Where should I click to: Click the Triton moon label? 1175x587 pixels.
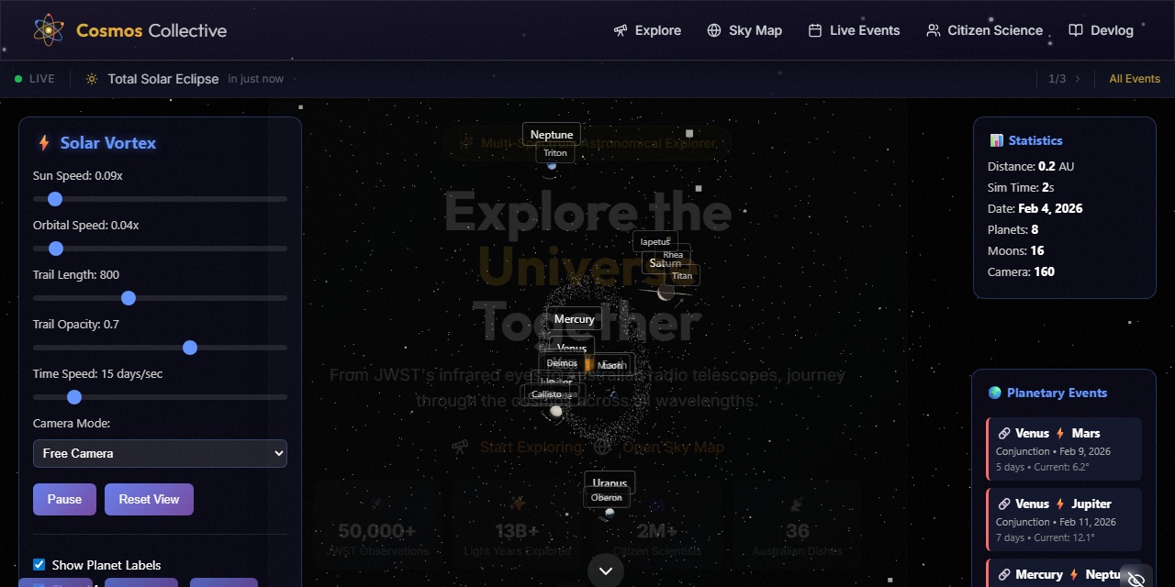click(555, 153)
